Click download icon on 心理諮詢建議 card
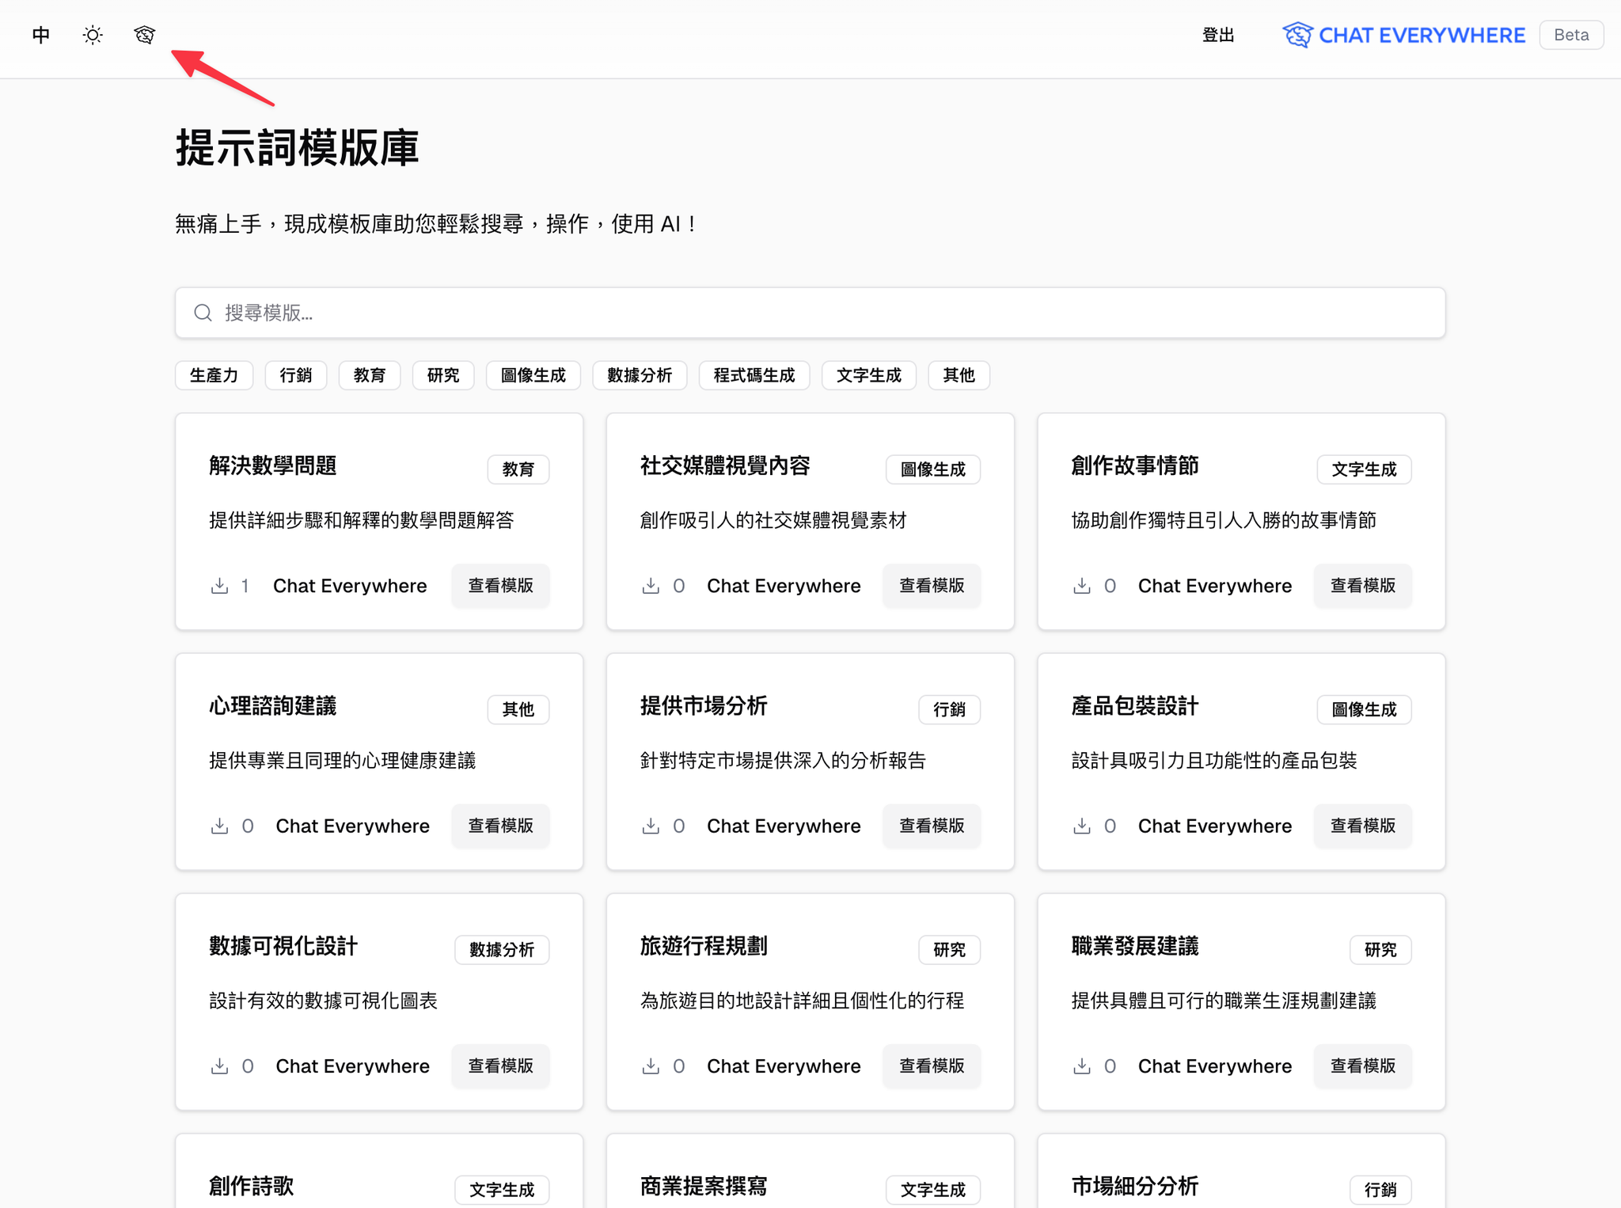 (219, 826)
